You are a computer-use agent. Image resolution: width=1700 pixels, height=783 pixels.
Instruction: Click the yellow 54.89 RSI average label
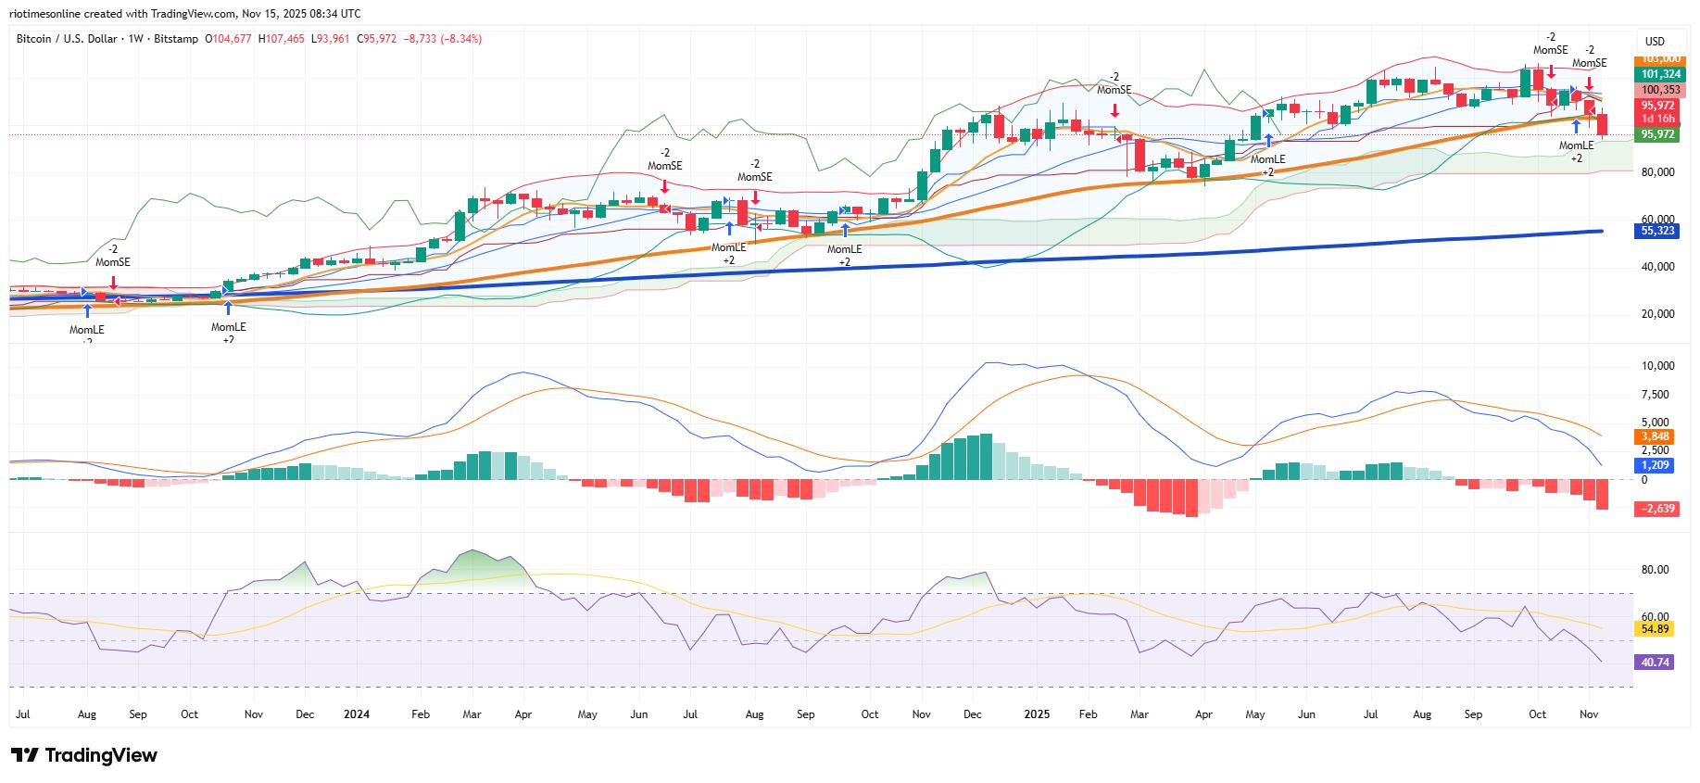tap(1655, 629)
